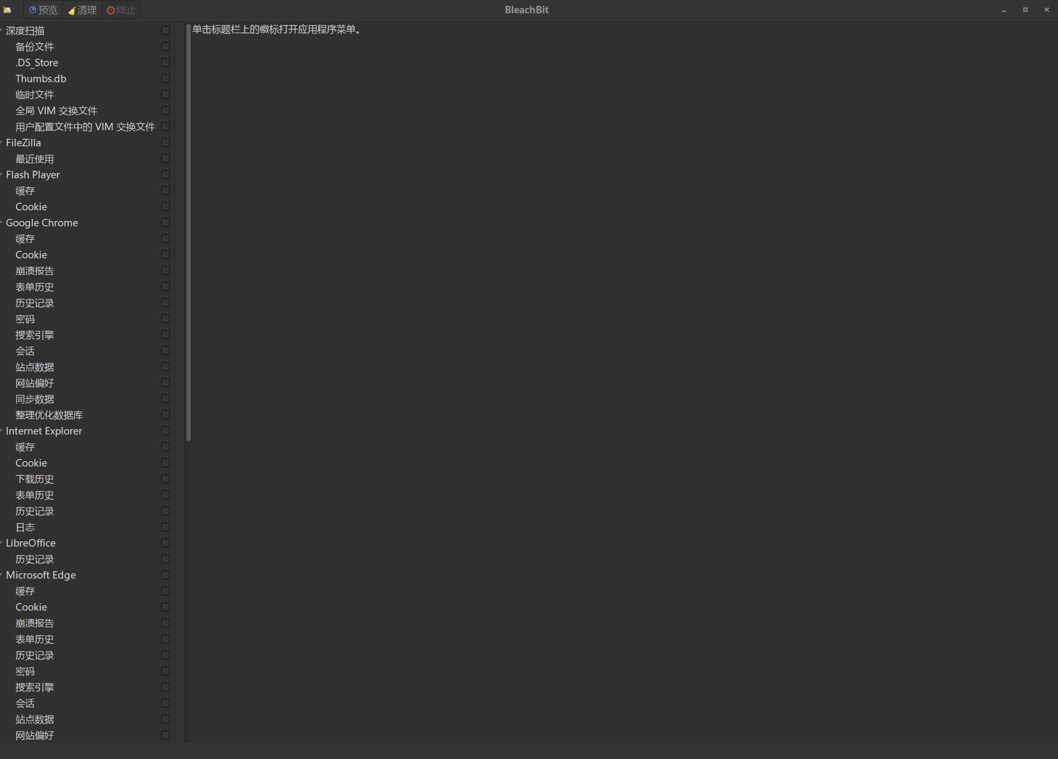Collapse the Microsoft Edge tree group

click(x=2, y=575)
